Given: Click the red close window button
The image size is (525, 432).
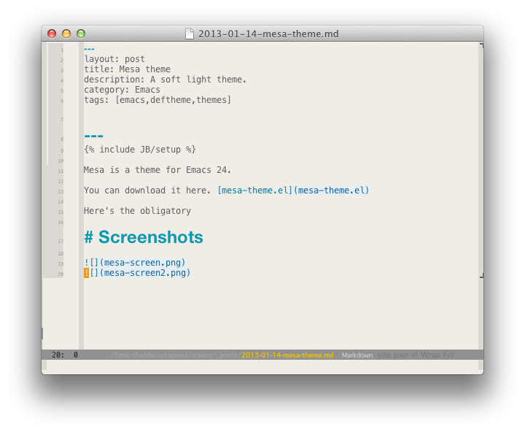Looking at the screenshot, I should [52, 34].
